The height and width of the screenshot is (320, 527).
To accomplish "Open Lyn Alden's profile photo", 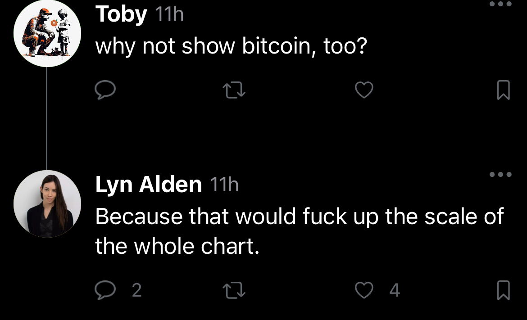I will (47, 203).
